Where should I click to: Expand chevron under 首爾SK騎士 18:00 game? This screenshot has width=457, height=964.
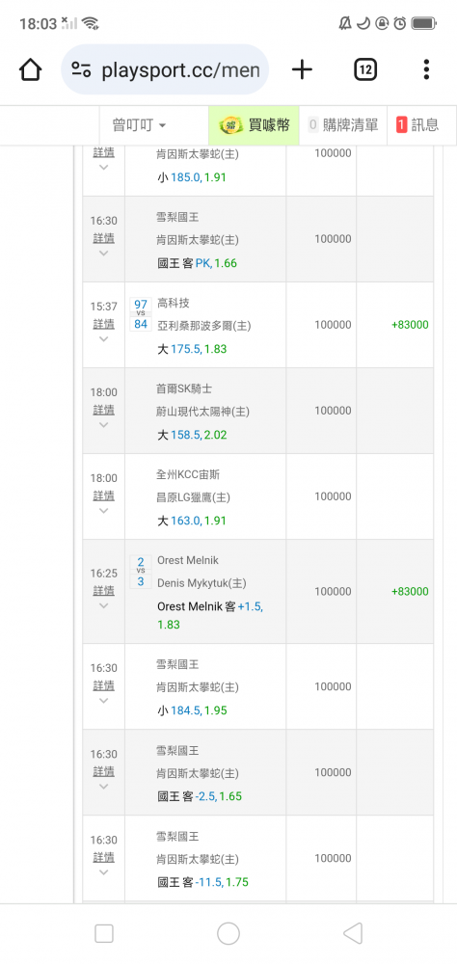pos(103,425)
